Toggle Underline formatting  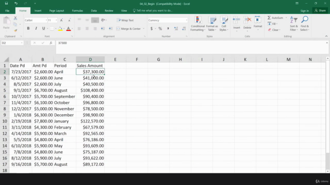(43, 29)
